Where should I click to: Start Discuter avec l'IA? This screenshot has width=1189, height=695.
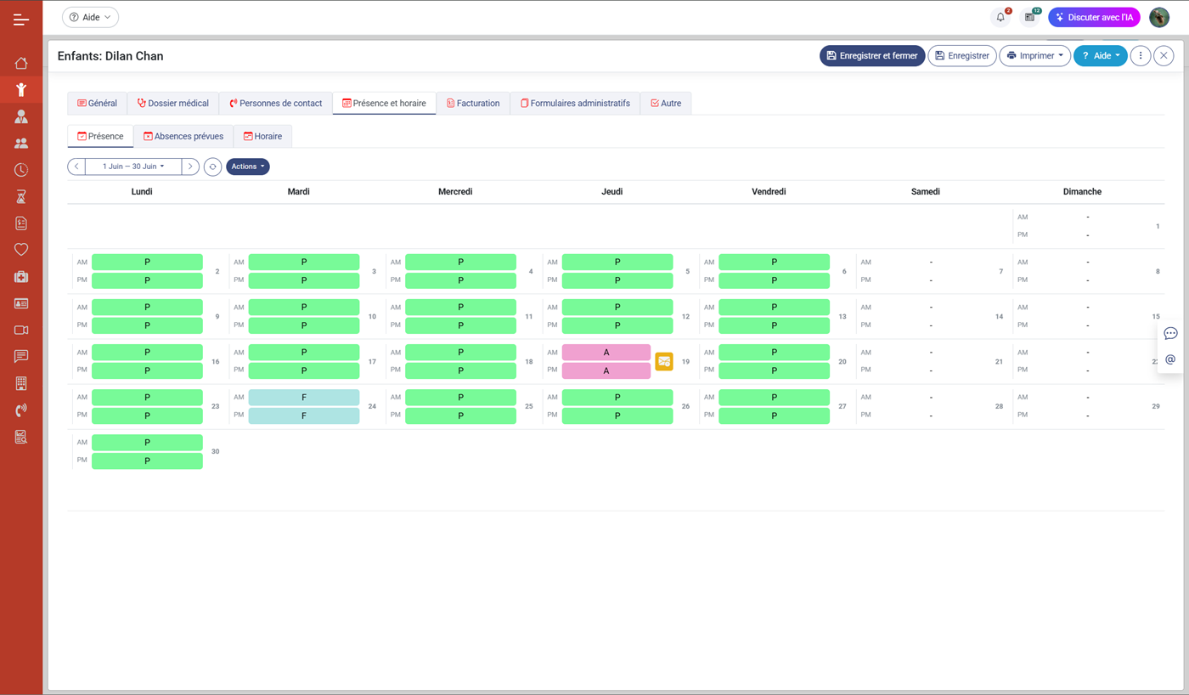point(1093,17)
